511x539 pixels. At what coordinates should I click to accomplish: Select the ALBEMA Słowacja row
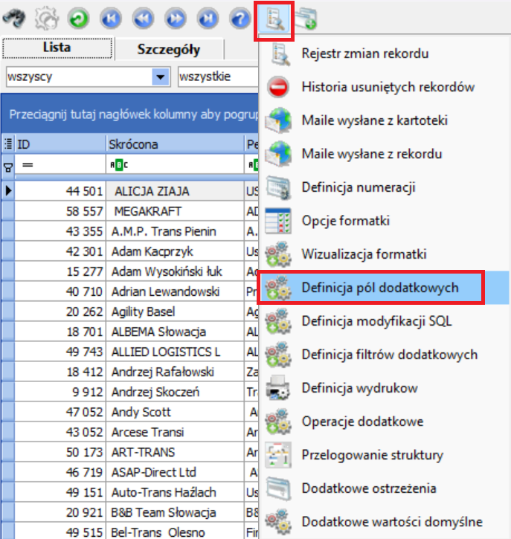tap(130, 332)
